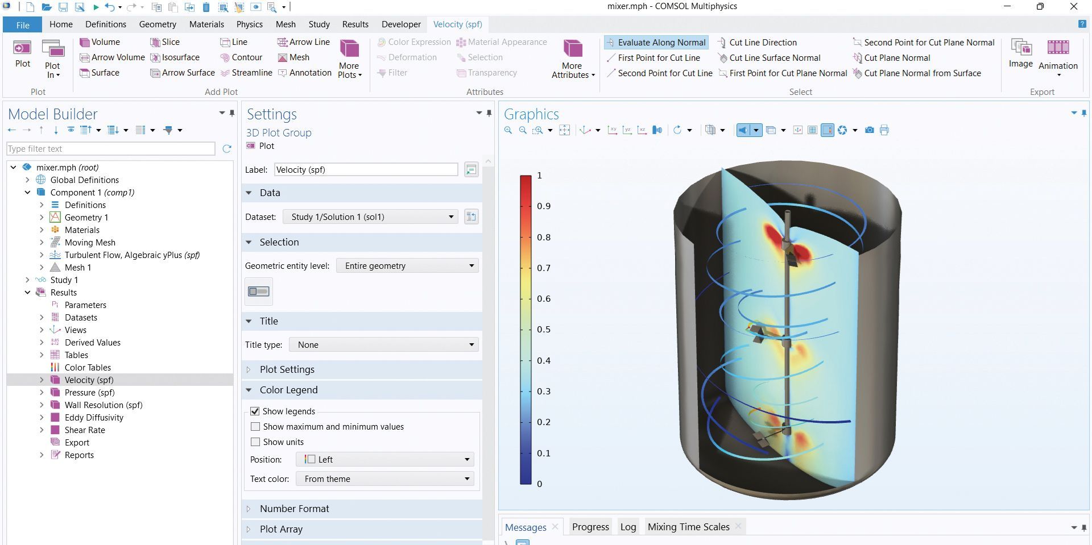Open the Image export tool on ribbon
1092x545 pixels.
(x=1020, y=54)
